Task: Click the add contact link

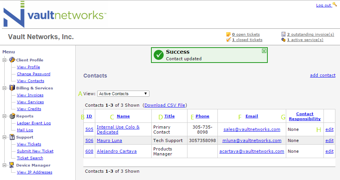Action: [323, 75]
